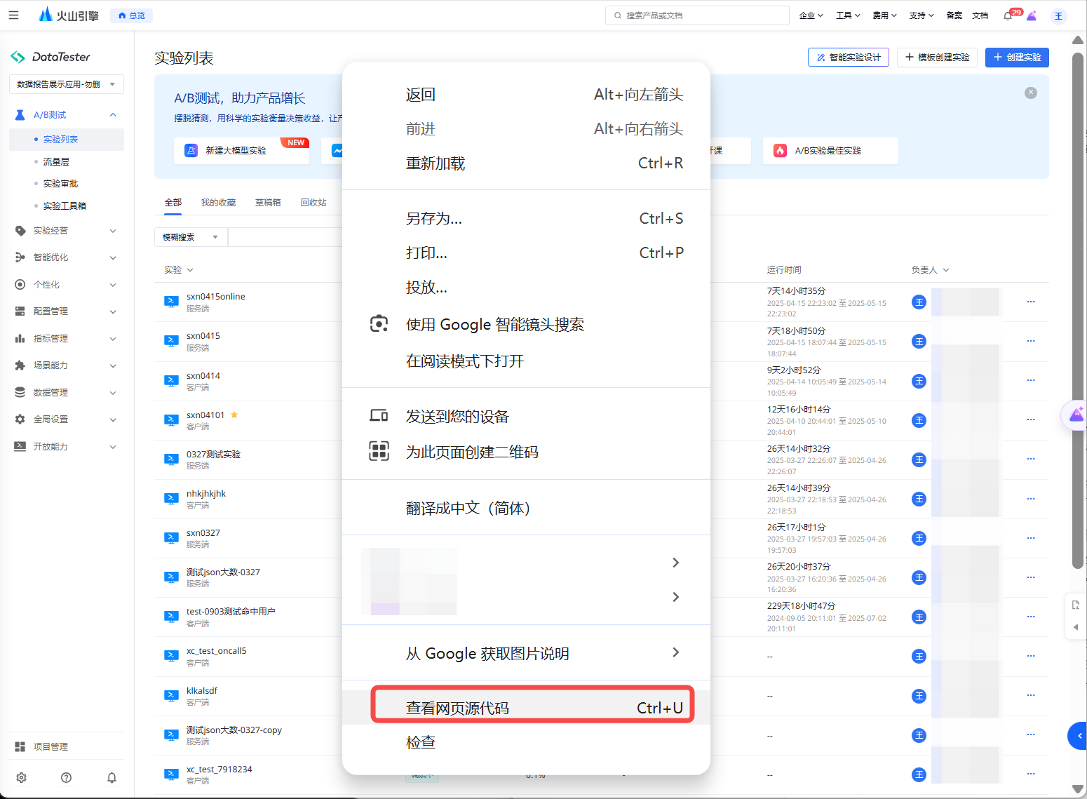The width and height of the screenshot is (1087, 799).
Task: Switch to the 我的收藏 tab
Action: pos(218,203)
